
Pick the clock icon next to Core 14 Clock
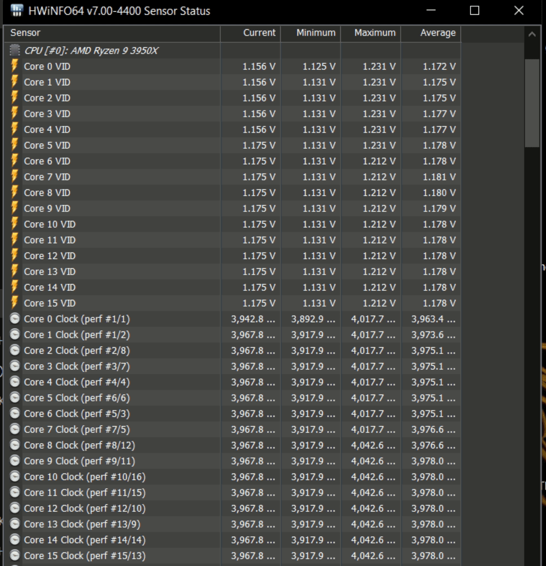(15, 540)
